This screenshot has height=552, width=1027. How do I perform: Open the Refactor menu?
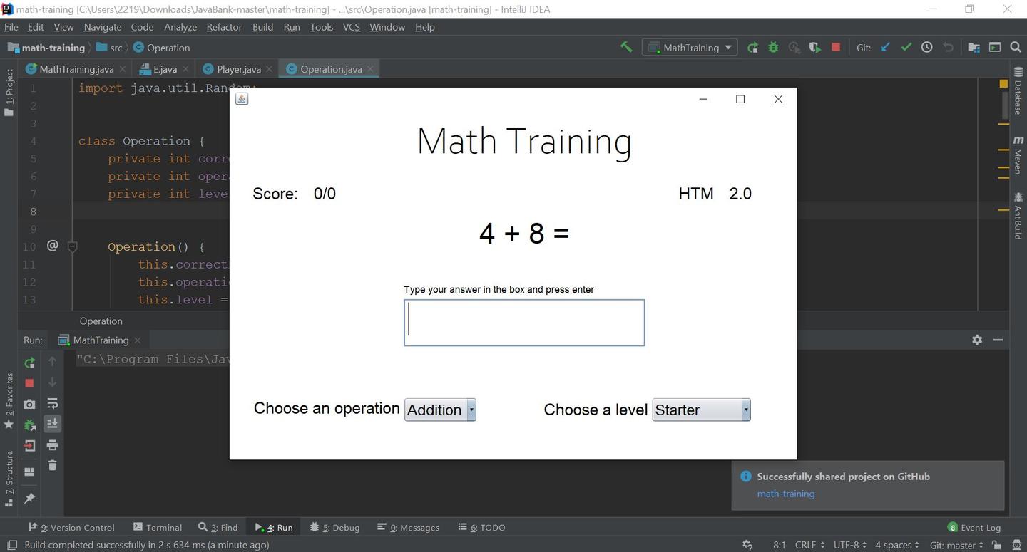224,27
